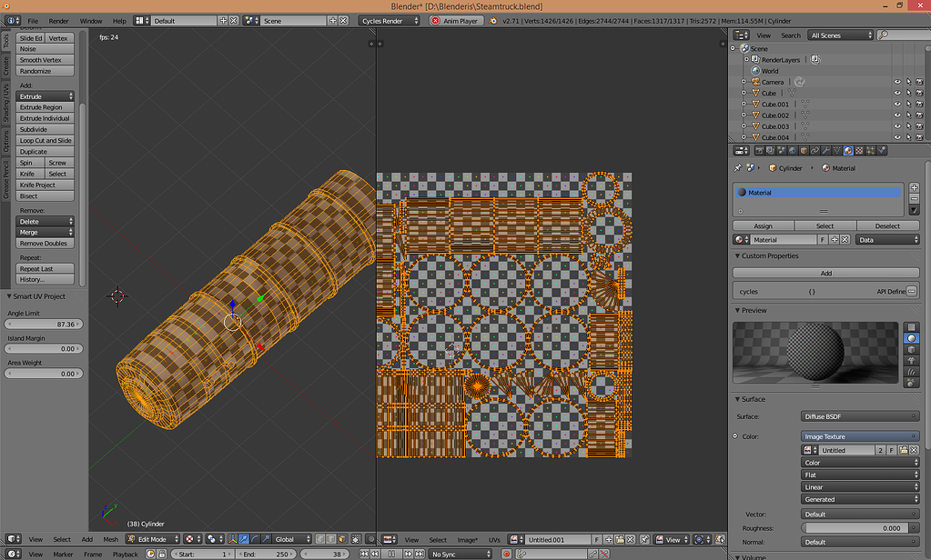Open the Modifiers properties tab (wrench icon)
The height and width of the screenshot is (560, 931).
coord(826,151)
